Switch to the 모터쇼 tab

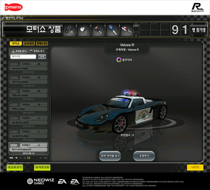coord(16,44)
